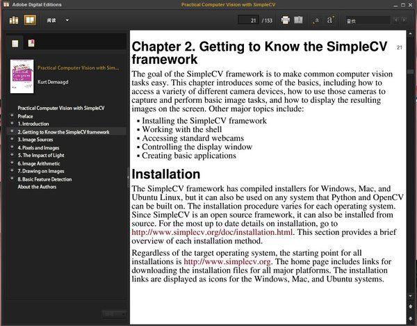
Task: Expand '8. Basic Feature Detection' chapter
Action: pos(10,179)
